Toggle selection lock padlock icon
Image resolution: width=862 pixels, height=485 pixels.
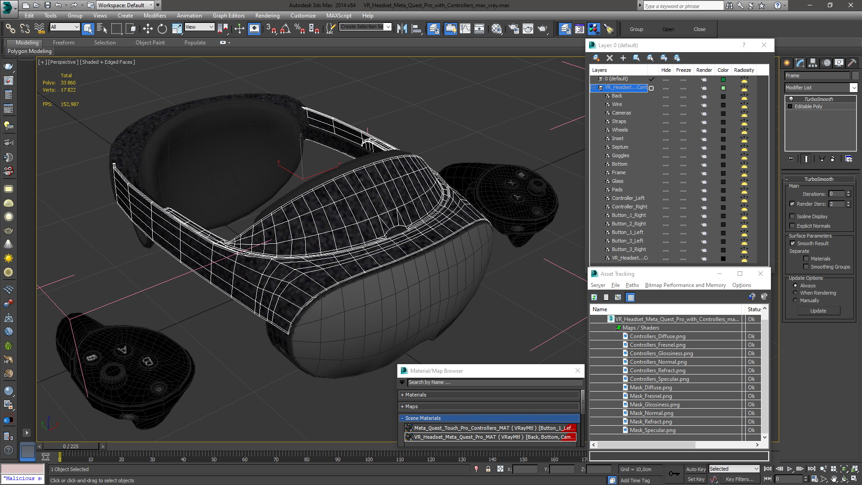coord(488,469)
